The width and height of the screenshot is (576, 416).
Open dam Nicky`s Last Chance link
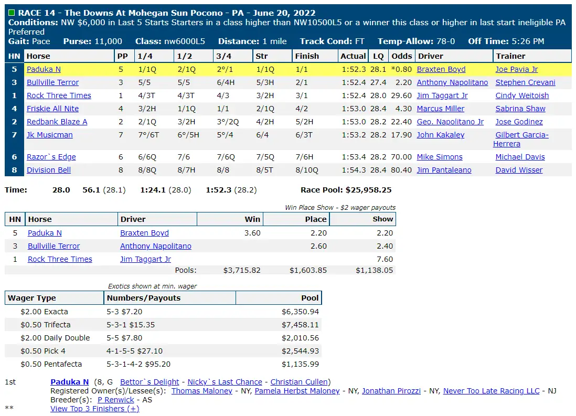225,382
